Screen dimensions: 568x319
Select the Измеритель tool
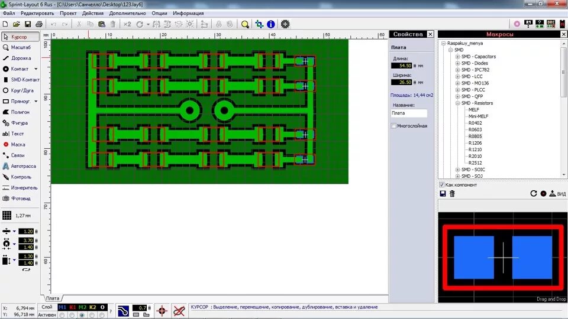pyautogui.click(x=20, y=188)
